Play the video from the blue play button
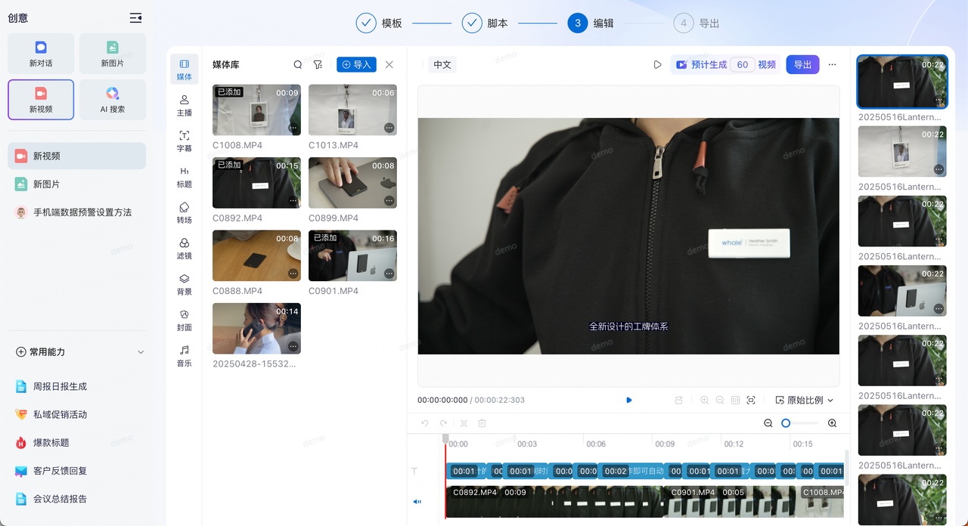968x526 pixels. [x=628, y=400]
